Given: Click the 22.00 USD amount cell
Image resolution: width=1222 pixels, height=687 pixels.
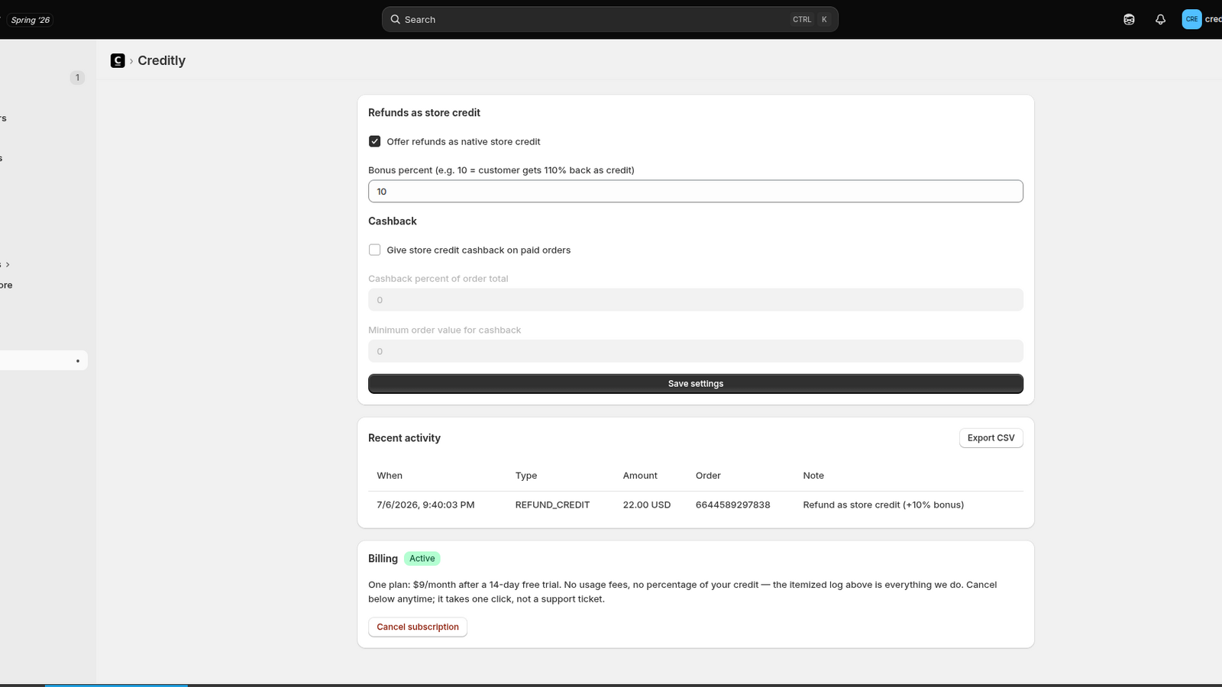Looking at the screenshot, I should pyautogui.click(x=647, y=505).
